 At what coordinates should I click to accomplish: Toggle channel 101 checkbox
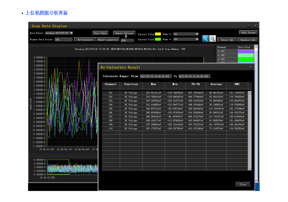[219, 51]
